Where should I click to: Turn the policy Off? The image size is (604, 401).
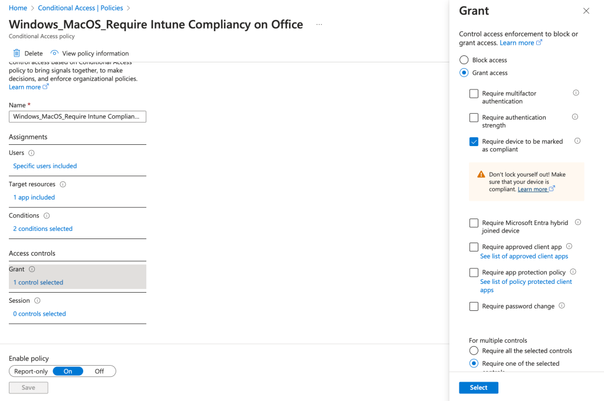click(x=99, y=372)
